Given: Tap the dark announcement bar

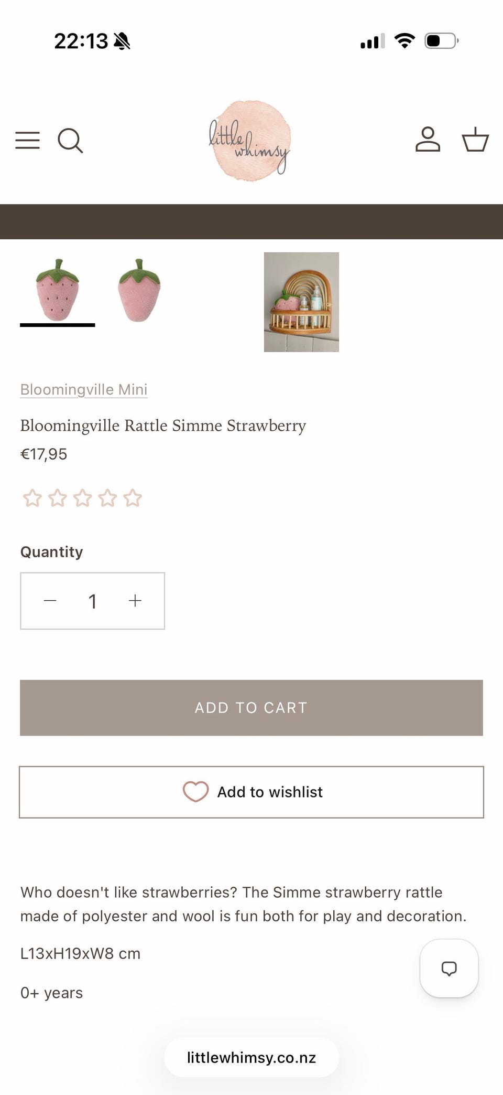Looking at the screenshot, I should [x=251, y=221].
